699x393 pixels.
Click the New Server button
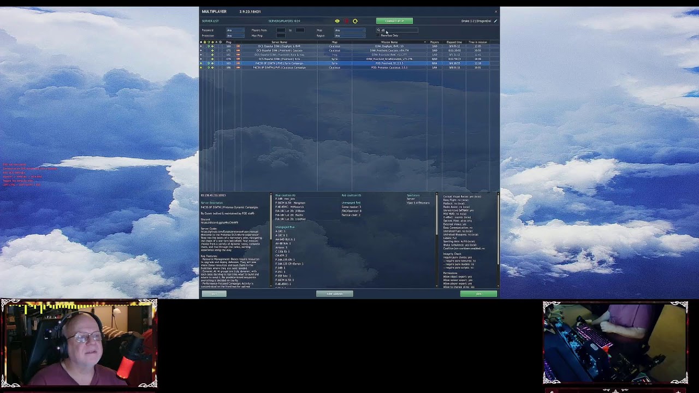point(335,294)
